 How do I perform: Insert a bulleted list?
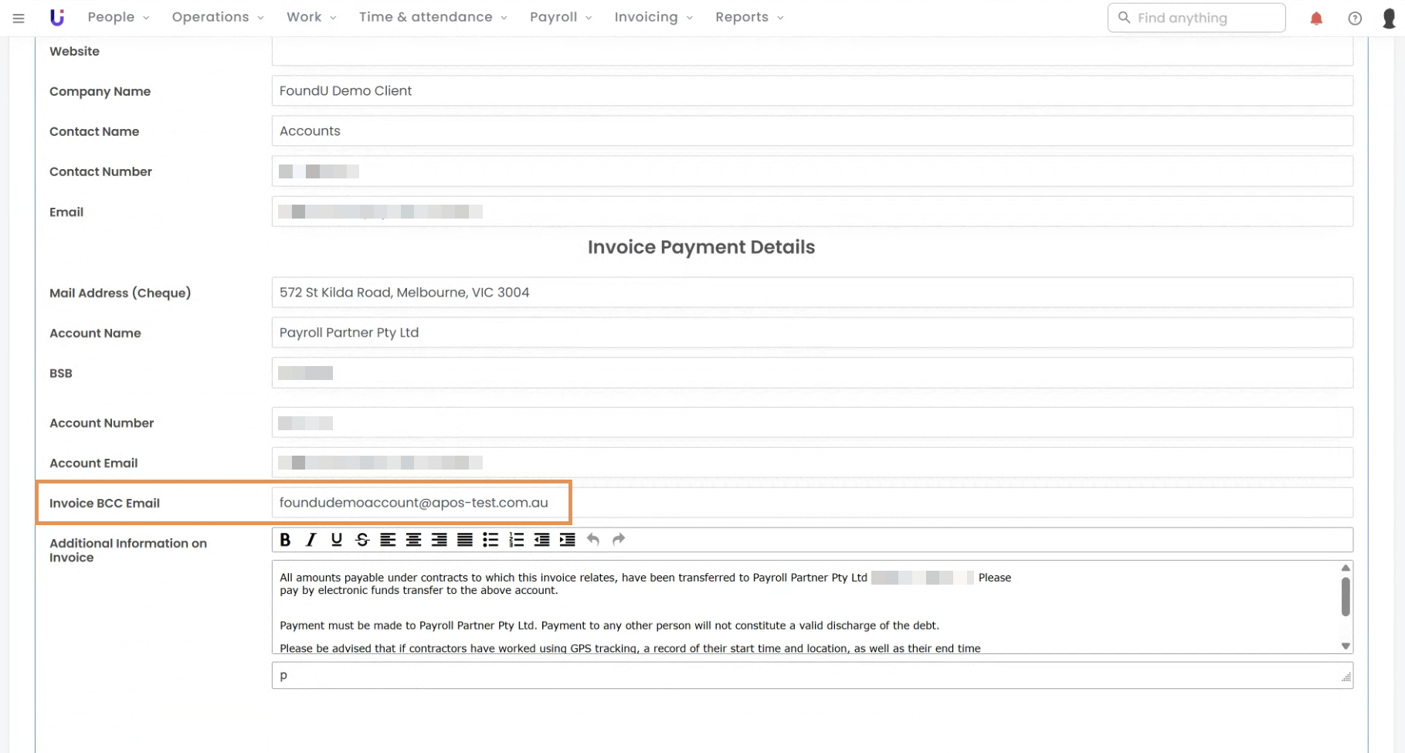(x=490, y=540)
